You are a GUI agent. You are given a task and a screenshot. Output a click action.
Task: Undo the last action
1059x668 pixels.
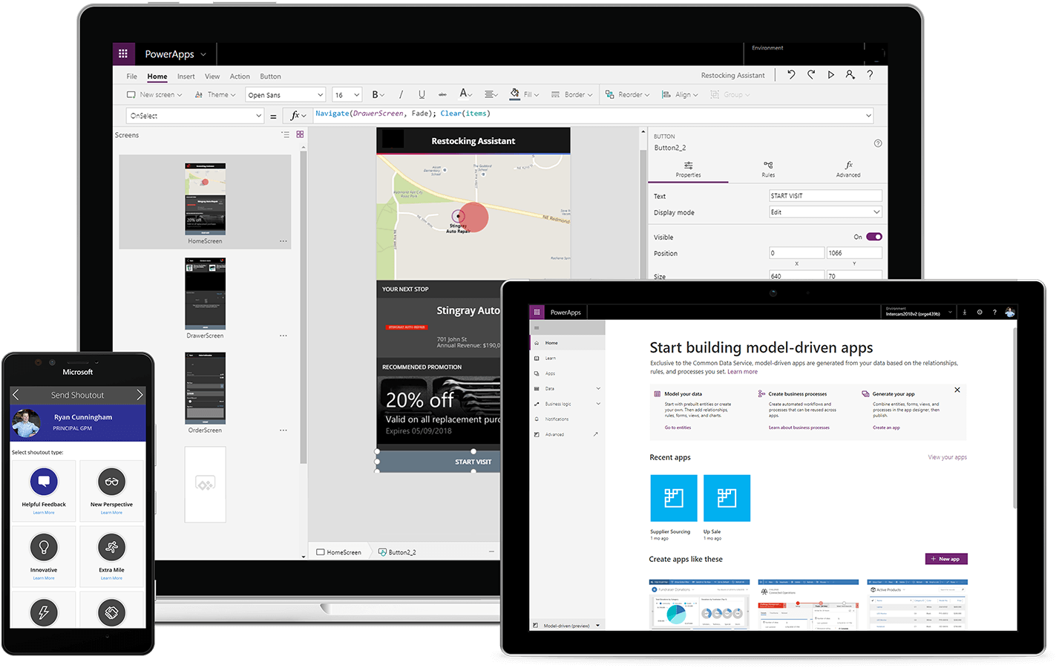point(791,74)
